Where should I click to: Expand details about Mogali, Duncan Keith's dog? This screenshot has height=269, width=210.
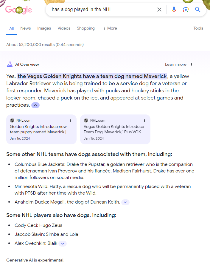125,202
